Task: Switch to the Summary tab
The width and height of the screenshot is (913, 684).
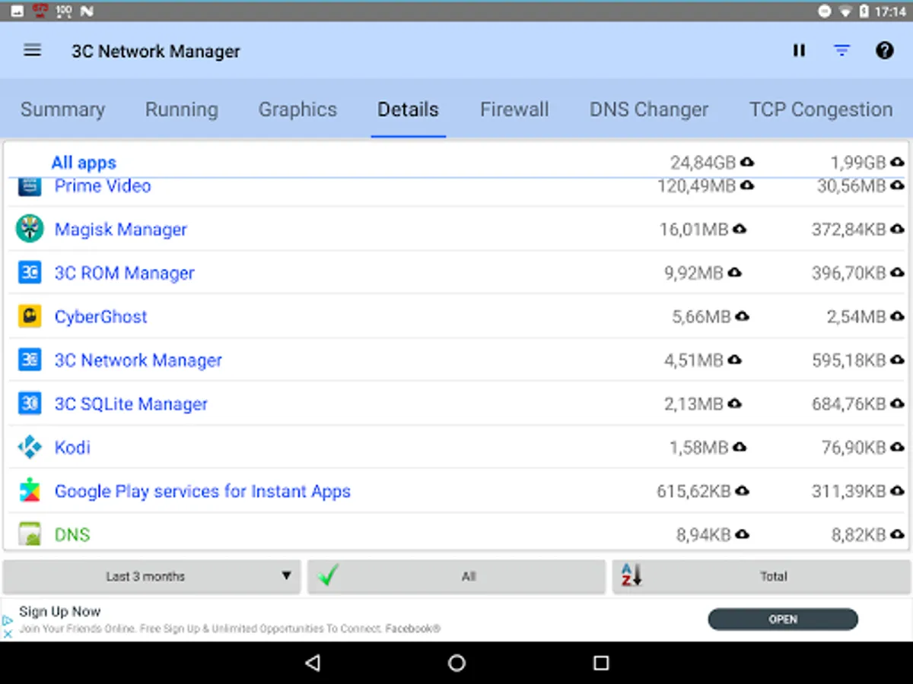Action: [x=63, y=109]
